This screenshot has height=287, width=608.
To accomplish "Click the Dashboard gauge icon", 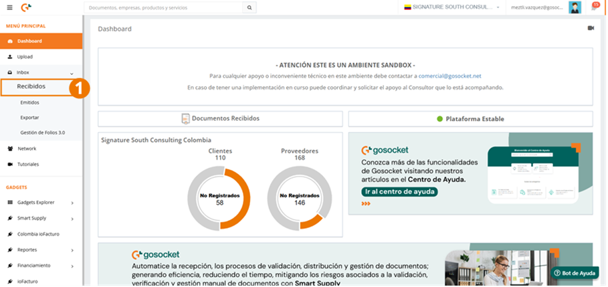I will 10,41.
